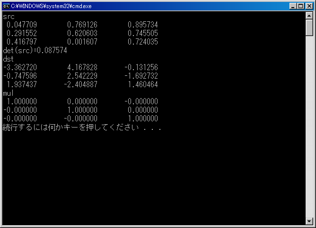Screen dimensions: 316x228
Task: Click the "mul" label line
Action: tap(9, 93)
